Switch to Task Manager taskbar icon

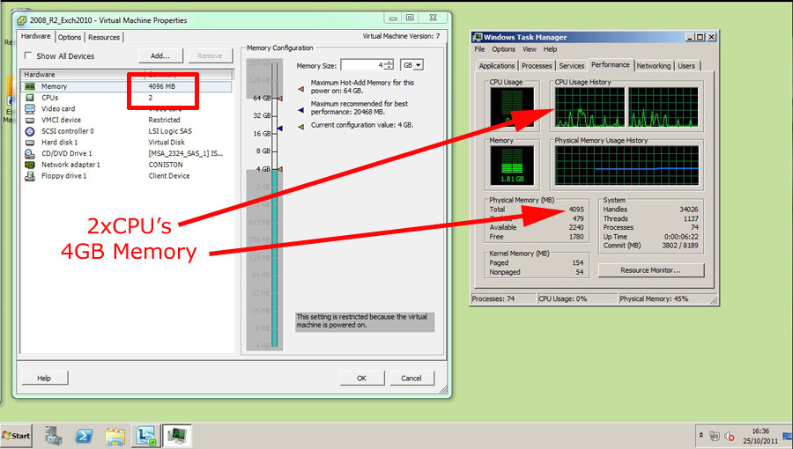(177, 436)
